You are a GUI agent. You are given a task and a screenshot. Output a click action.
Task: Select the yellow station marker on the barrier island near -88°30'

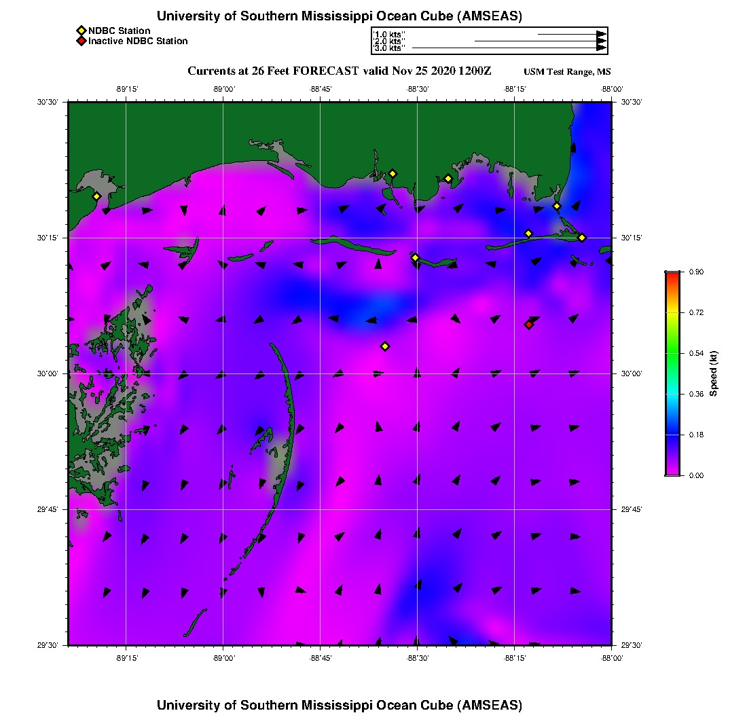[x=416, y=257]
